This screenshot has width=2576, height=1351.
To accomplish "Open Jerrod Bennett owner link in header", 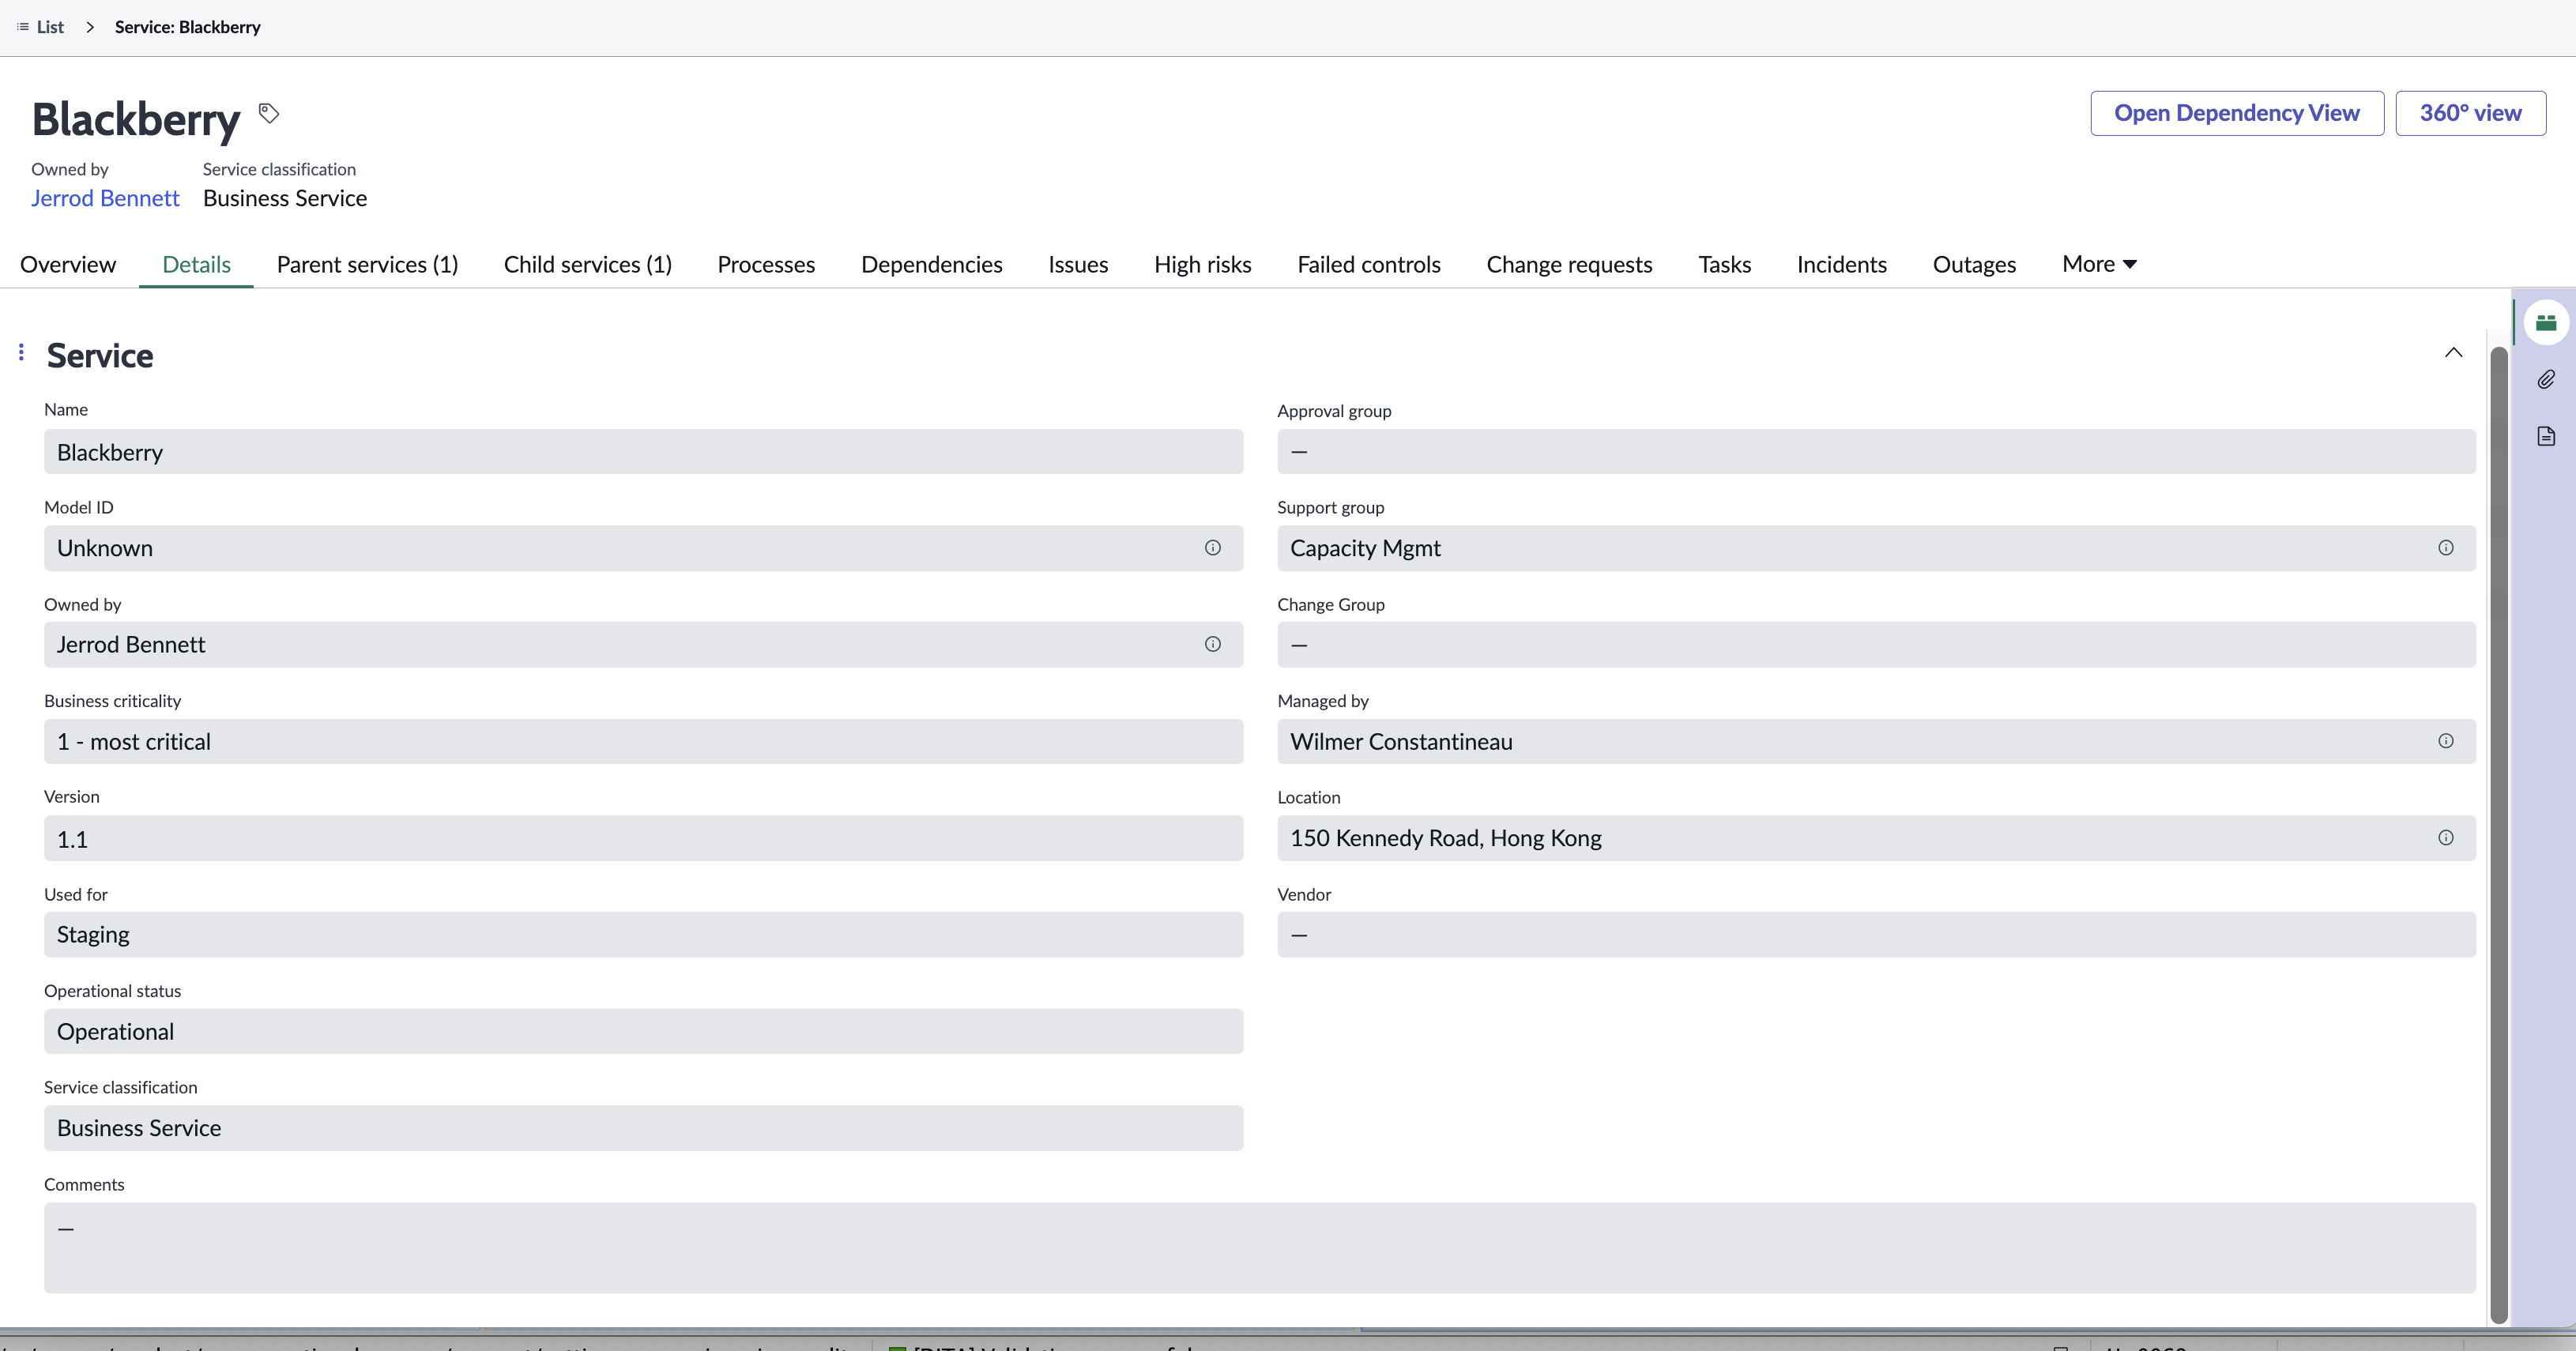I will 105,198.
